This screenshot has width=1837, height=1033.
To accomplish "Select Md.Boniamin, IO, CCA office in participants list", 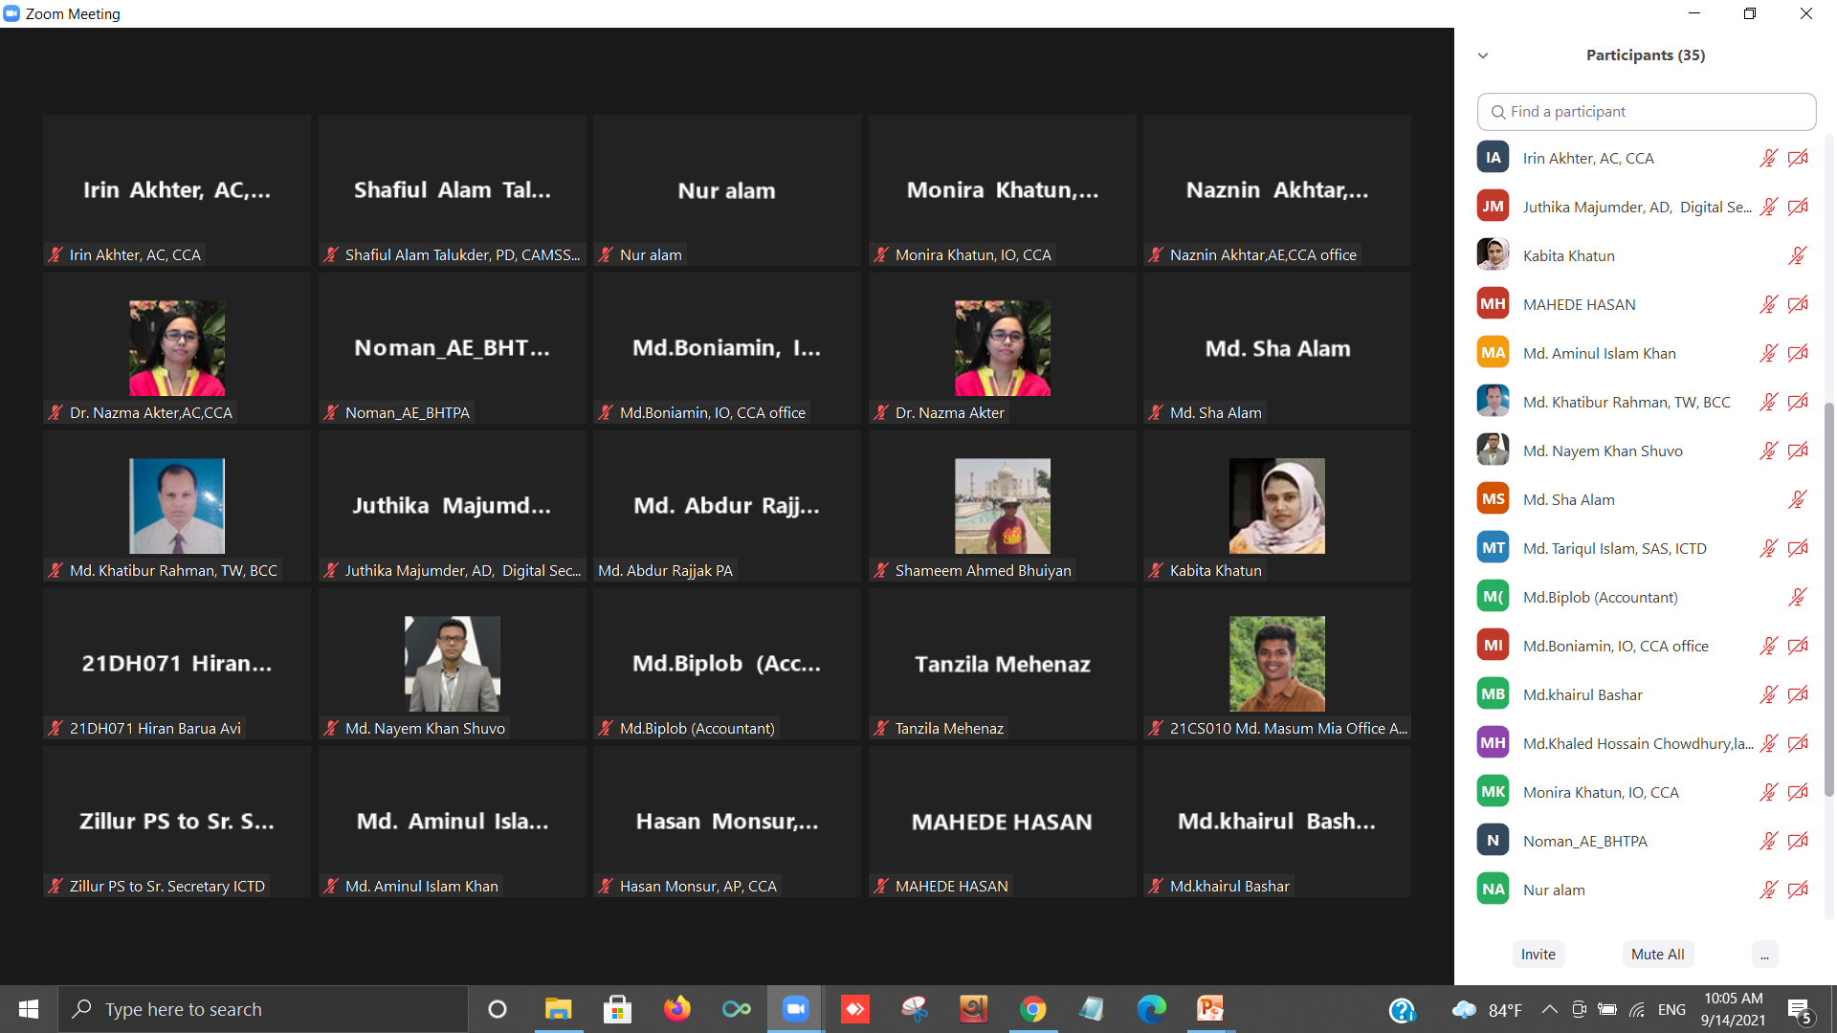I will coord(1644,646).
